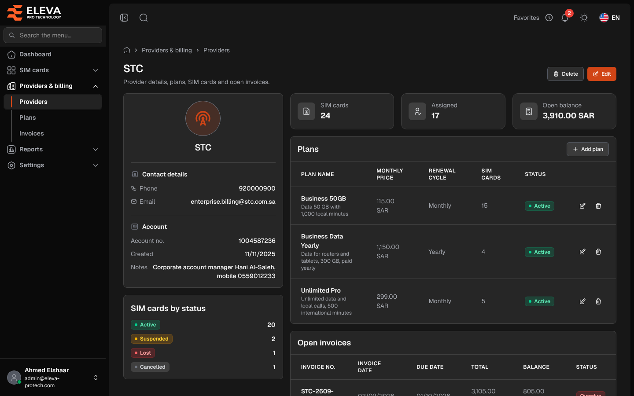The image size is (634, 396).
Task: Open notifications bell icon
Action: (565, 18)
